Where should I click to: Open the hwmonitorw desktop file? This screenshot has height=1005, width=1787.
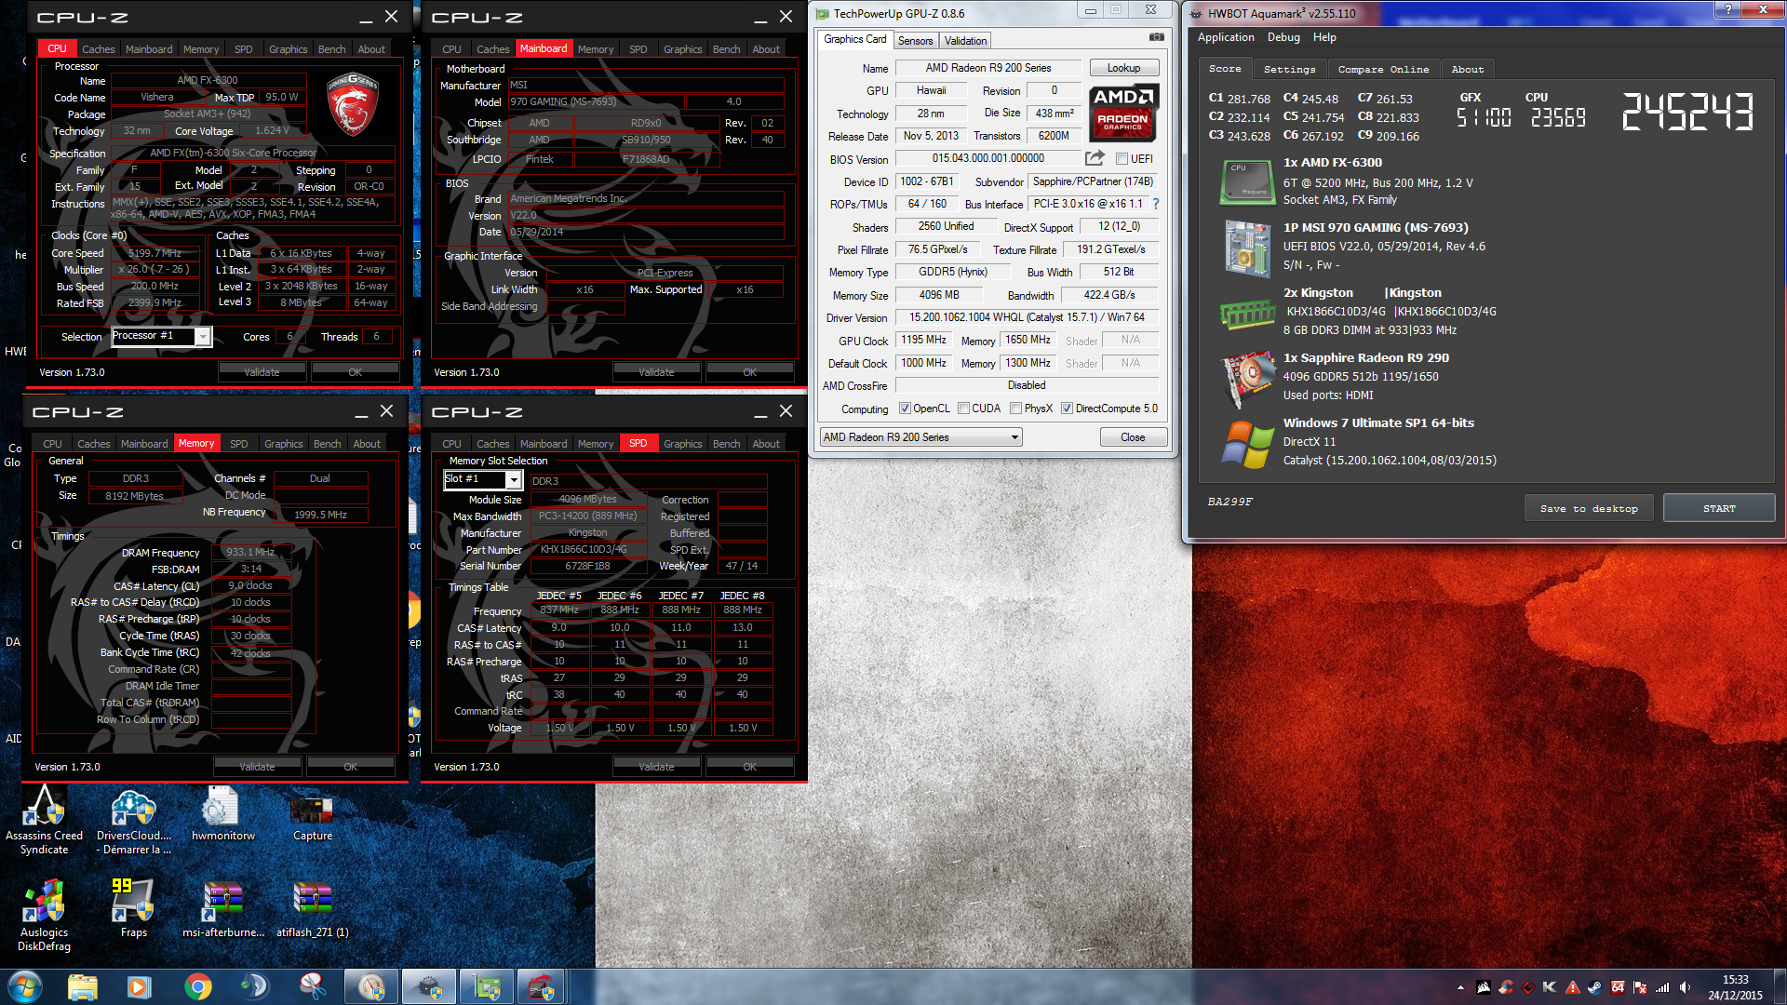point(222,815)
